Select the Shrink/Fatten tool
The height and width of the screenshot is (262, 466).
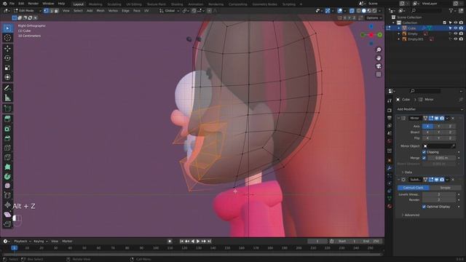[x=7, y=205]
